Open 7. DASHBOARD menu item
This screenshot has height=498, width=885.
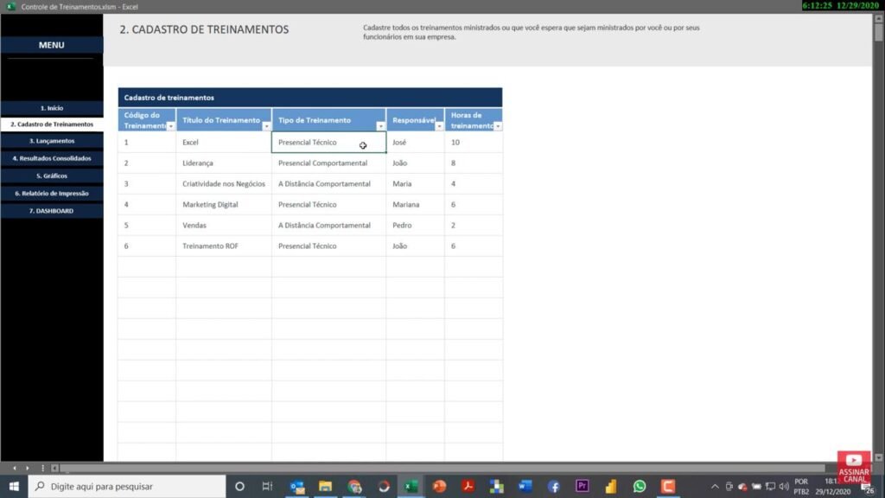52,211
